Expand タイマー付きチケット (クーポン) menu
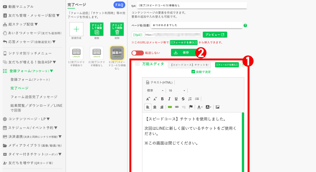The height and width of the screenshot is (172, 316). [32, 154]
